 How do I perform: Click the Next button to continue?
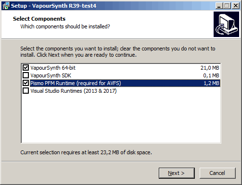coord(177,173)
